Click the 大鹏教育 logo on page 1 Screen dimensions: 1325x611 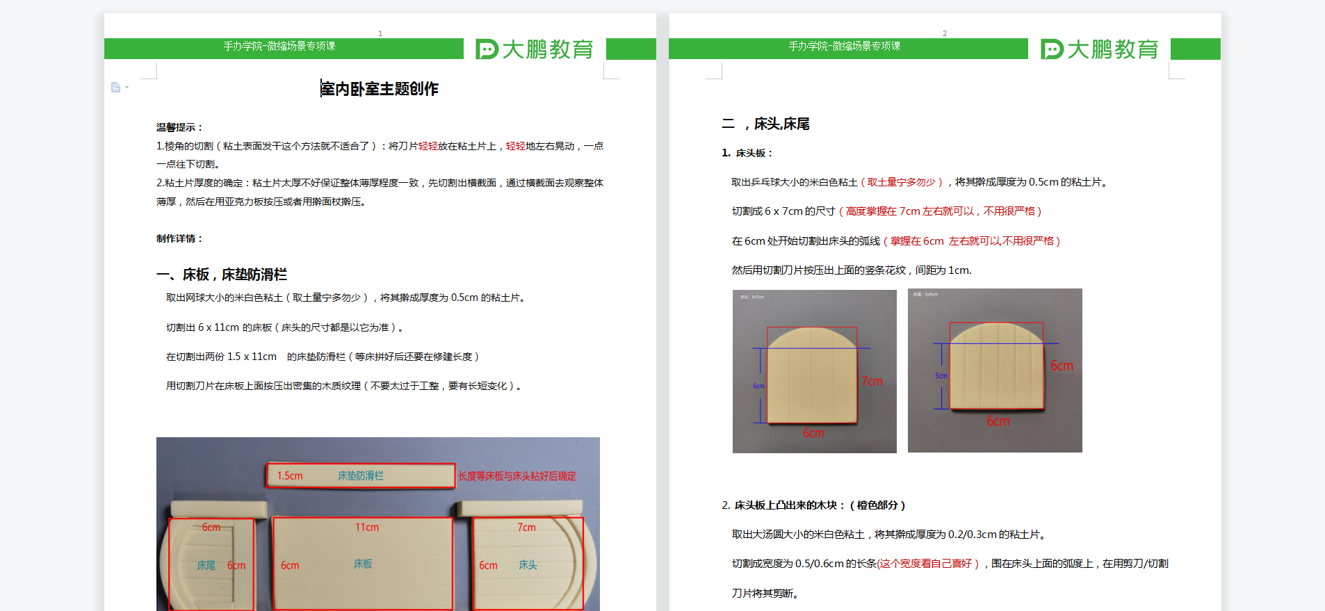tap(535, 49)
